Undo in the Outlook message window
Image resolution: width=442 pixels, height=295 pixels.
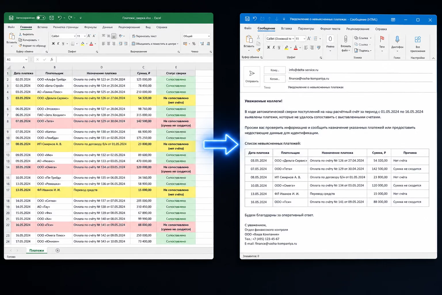(255, 19)
